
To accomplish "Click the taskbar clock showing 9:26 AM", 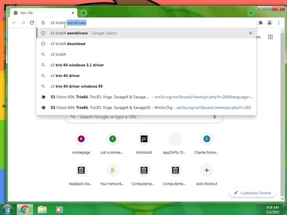I will [x=273, y=210].
